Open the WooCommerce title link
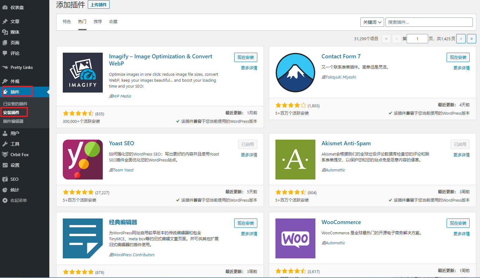Viewport: 480px width, 278px height. pyautogui.click(x=341, y=222)
